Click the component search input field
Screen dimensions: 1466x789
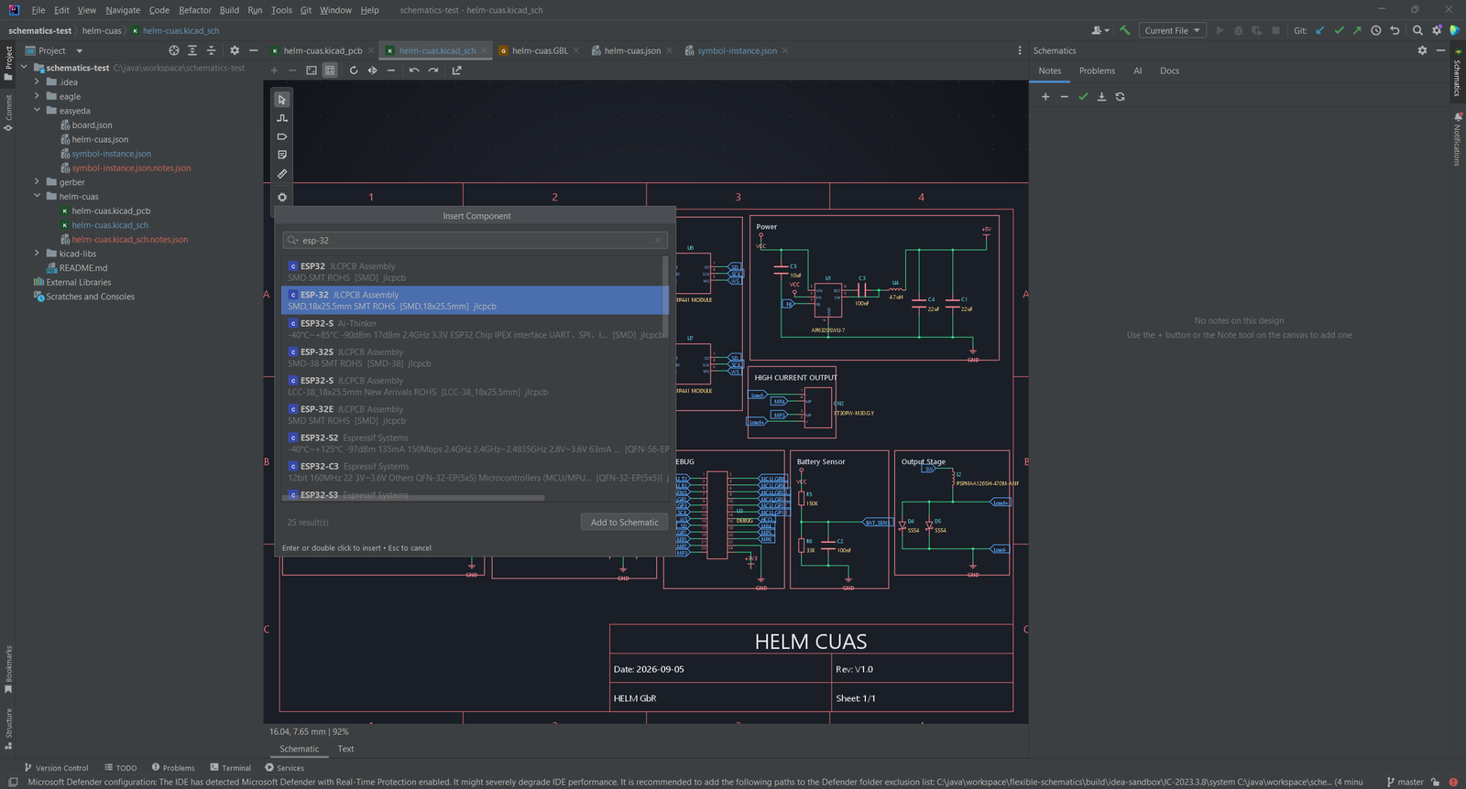(x=475, y=241)
